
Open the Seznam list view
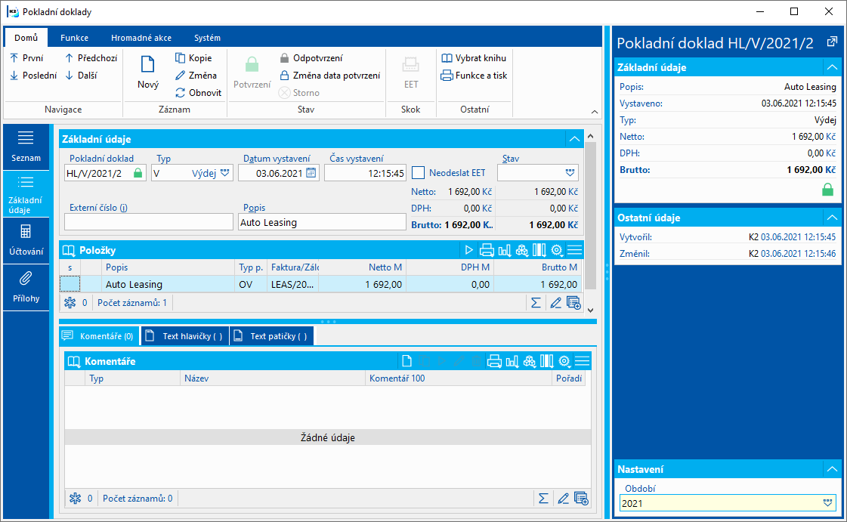point(26,147)
